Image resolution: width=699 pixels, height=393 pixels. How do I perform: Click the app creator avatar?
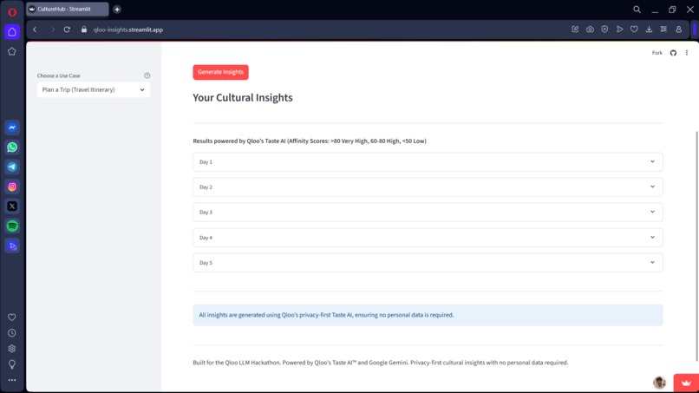[x=659, y=383]
